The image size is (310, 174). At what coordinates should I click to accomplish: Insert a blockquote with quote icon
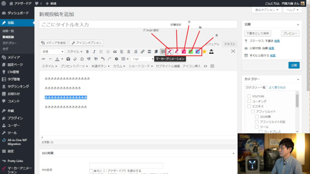point(115,52)
